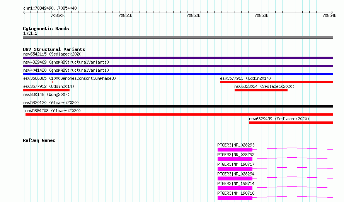Select the red nsv6323024 variant bar

261,90
